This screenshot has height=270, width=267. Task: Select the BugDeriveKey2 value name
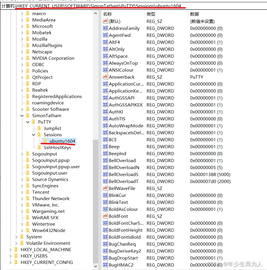[125, 251]
